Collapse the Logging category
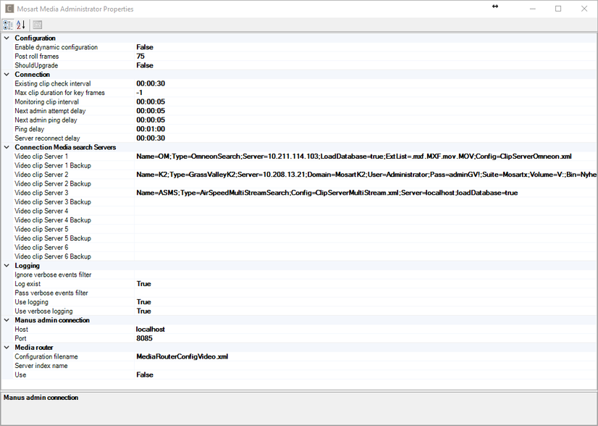The height and width of the screenshot is (426, 598). click(7, 265)
